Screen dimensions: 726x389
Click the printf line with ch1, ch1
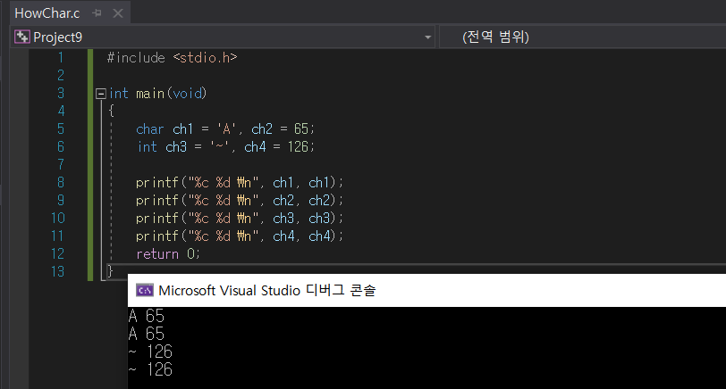(x=240, y=183)
